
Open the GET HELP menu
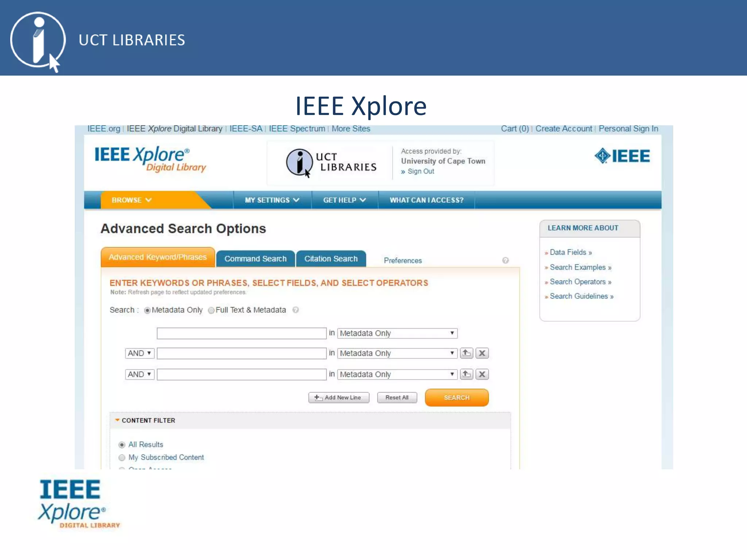pos(344,200)
